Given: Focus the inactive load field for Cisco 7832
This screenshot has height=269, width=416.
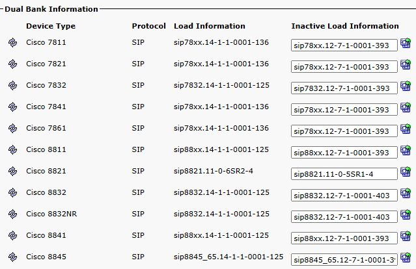Looking at the screenshot, I should point(344,88).
